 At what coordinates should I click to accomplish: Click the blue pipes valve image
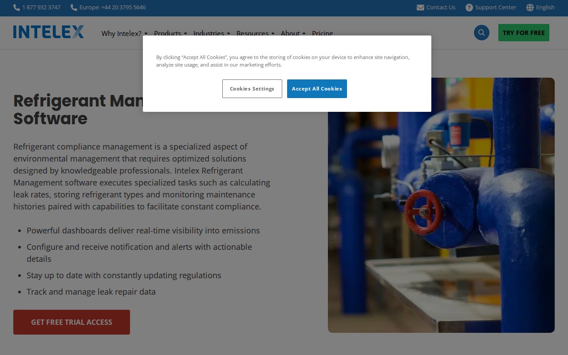click(441, 222)
